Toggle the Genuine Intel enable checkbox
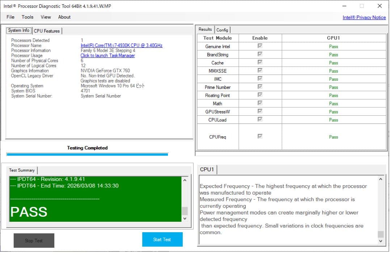The width and height of the screenshot is (391, 255). [260, 46]
